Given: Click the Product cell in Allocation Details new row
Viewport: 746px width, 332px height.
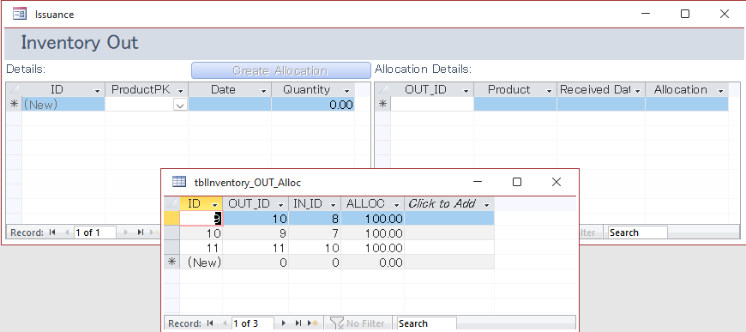Looking at the screenshot, I should pos(515,105).
